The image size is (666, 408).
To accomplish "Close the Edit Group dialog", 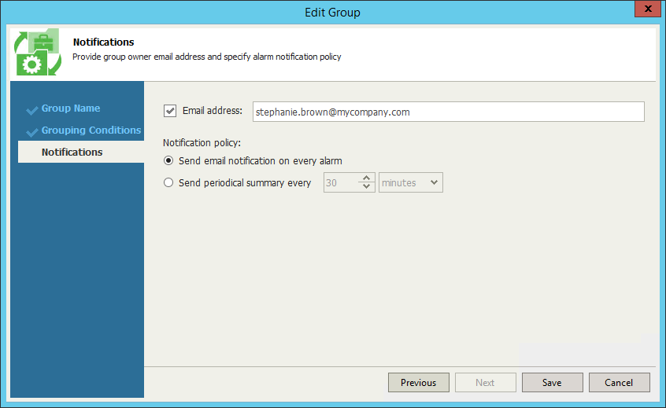I will (648, 9).
